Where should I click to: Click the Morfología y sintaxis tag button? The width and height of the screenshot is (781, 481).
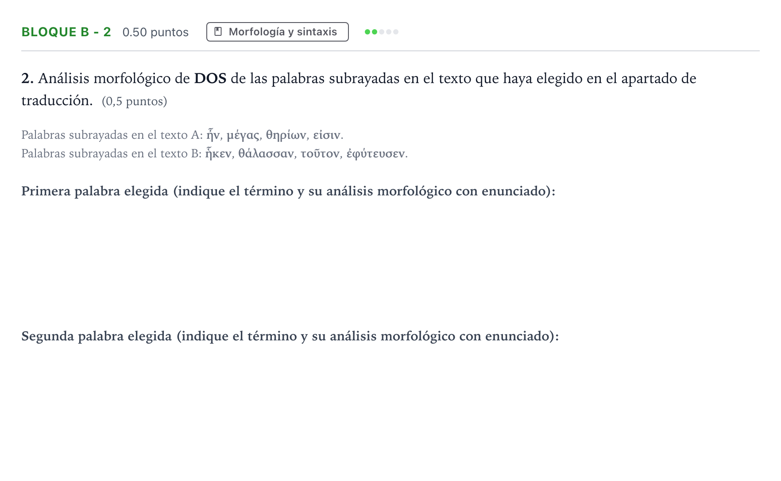tap(277, 32)
